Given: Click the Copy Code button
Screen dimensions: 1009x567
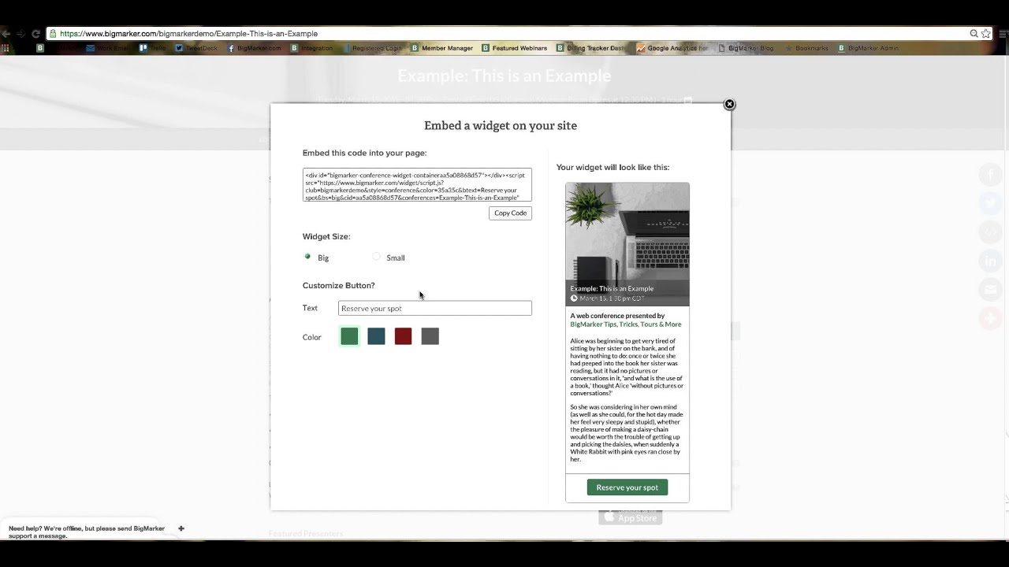Looking at the screenshot, I should coord(510,213).
